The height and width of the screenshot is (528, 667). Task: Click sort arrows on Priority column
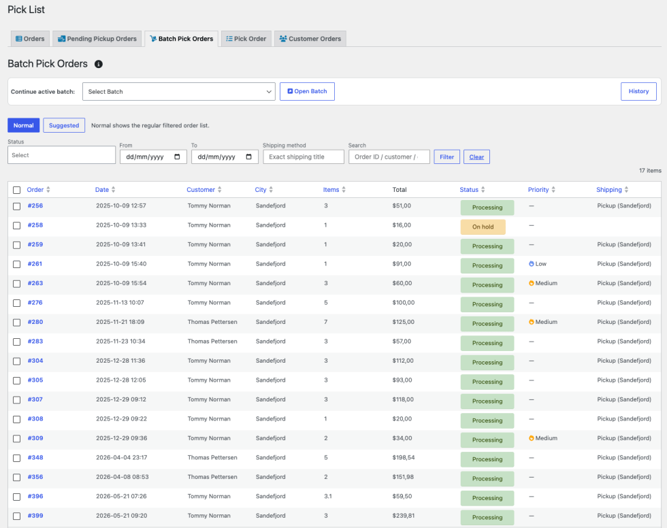[553, 190]
